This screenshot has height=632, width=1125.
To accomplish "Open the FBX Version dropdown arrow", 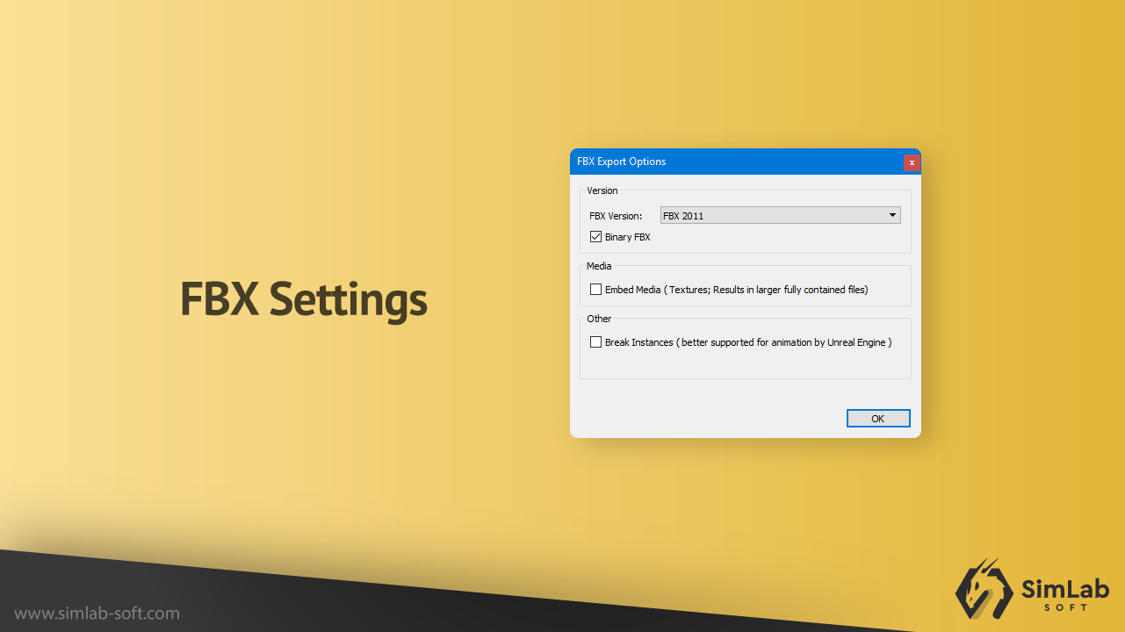I will point(892,215).
